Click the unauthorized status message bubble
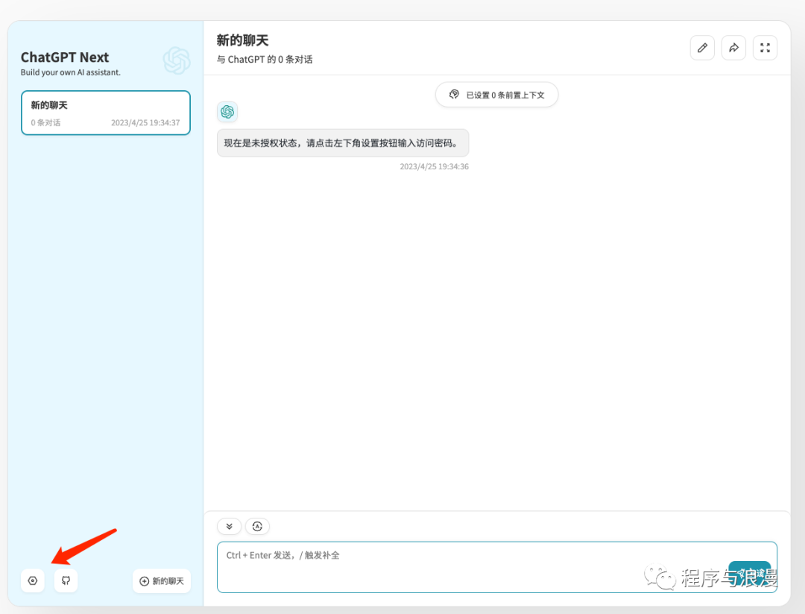Screen dimensions: 805x614 pos(343,142)
